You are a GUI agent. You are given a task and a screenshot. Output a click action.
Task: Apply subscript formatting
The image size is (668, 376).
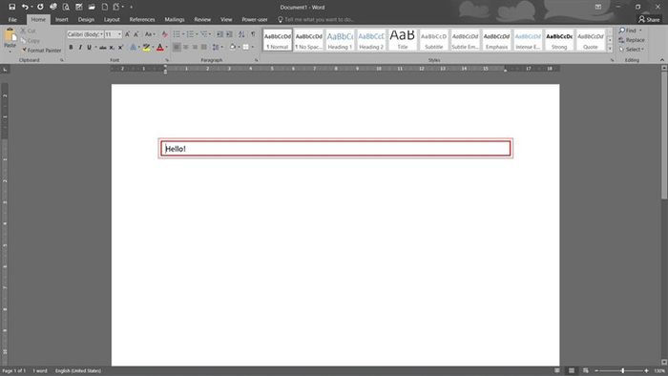[112, 48]
